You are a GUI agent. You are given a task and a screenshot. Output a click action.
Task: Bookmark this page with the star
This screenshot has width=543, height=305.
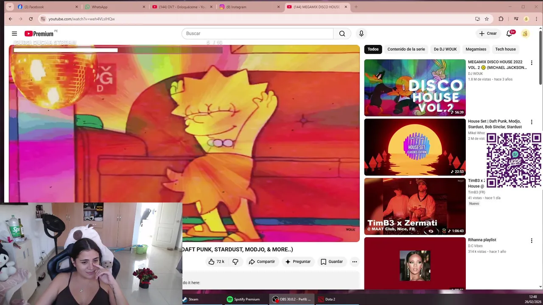coord(487,19)
